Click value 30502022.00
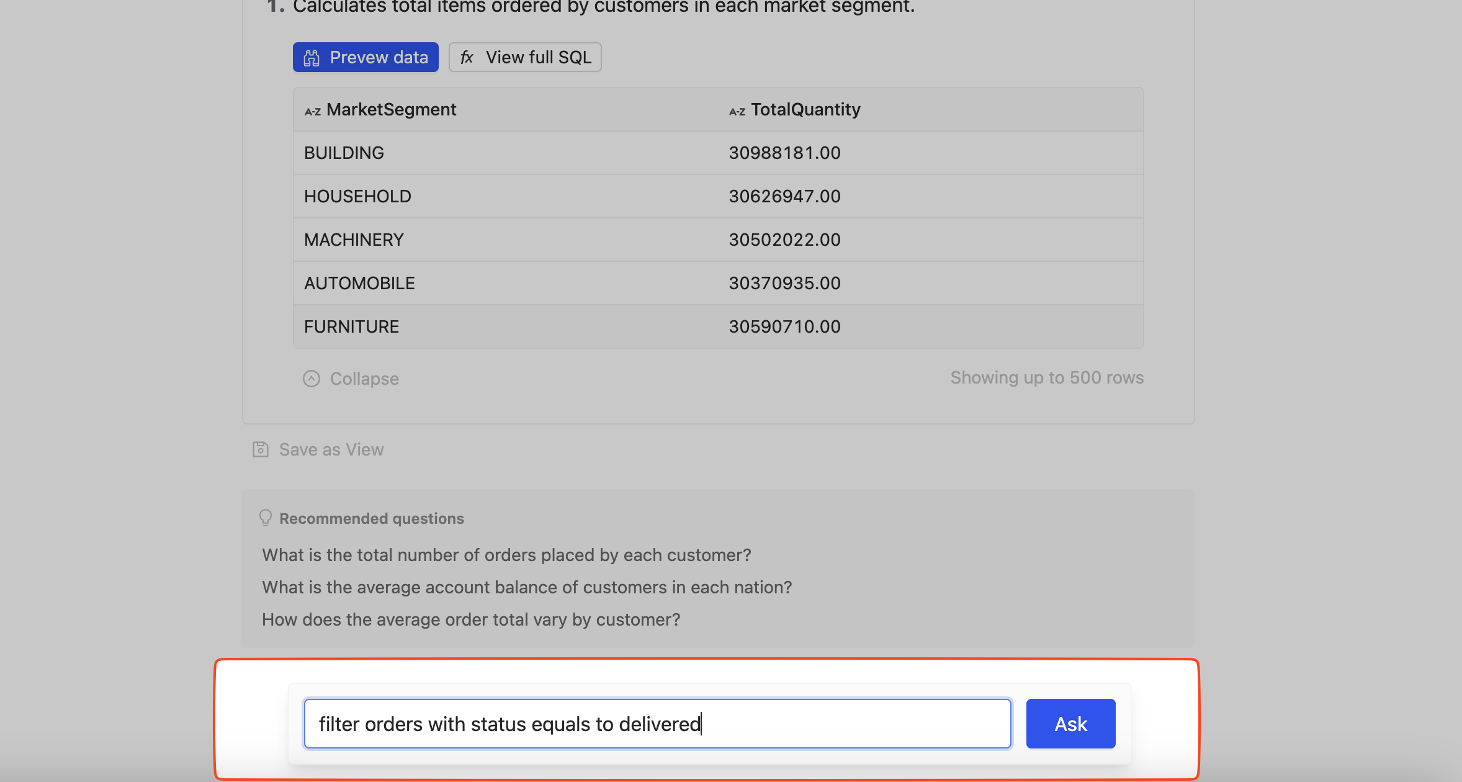Screen dimensions: 1462x782 click(x=784, y=240)
